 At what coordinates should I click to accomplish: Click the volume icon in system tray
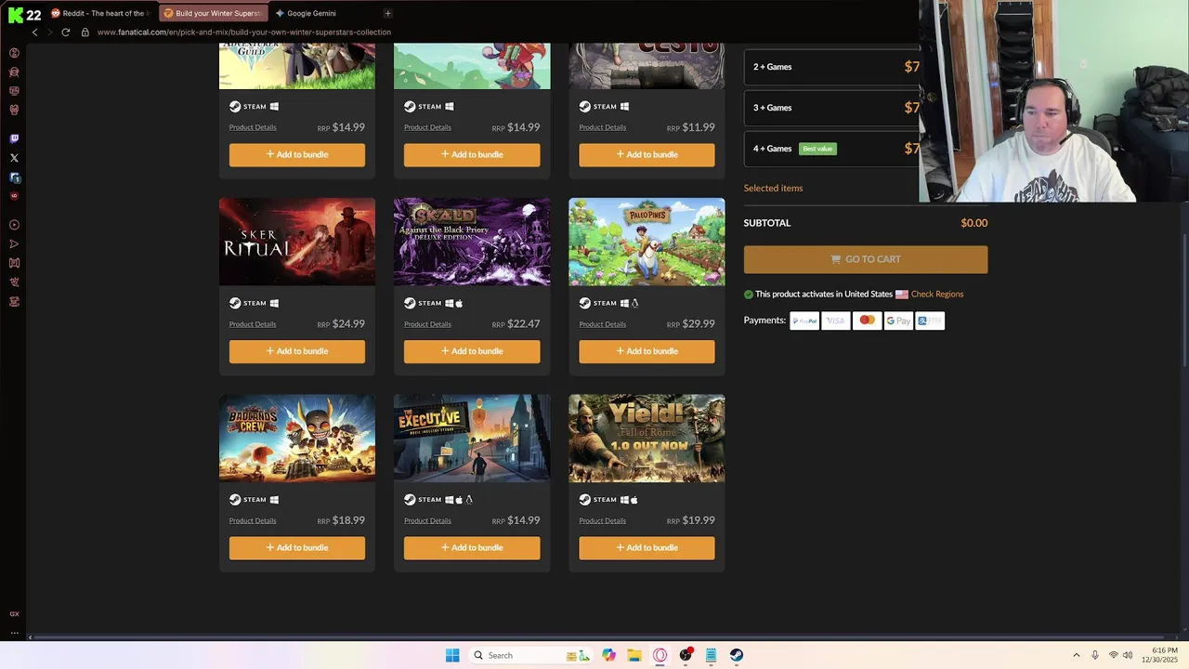1128,655
